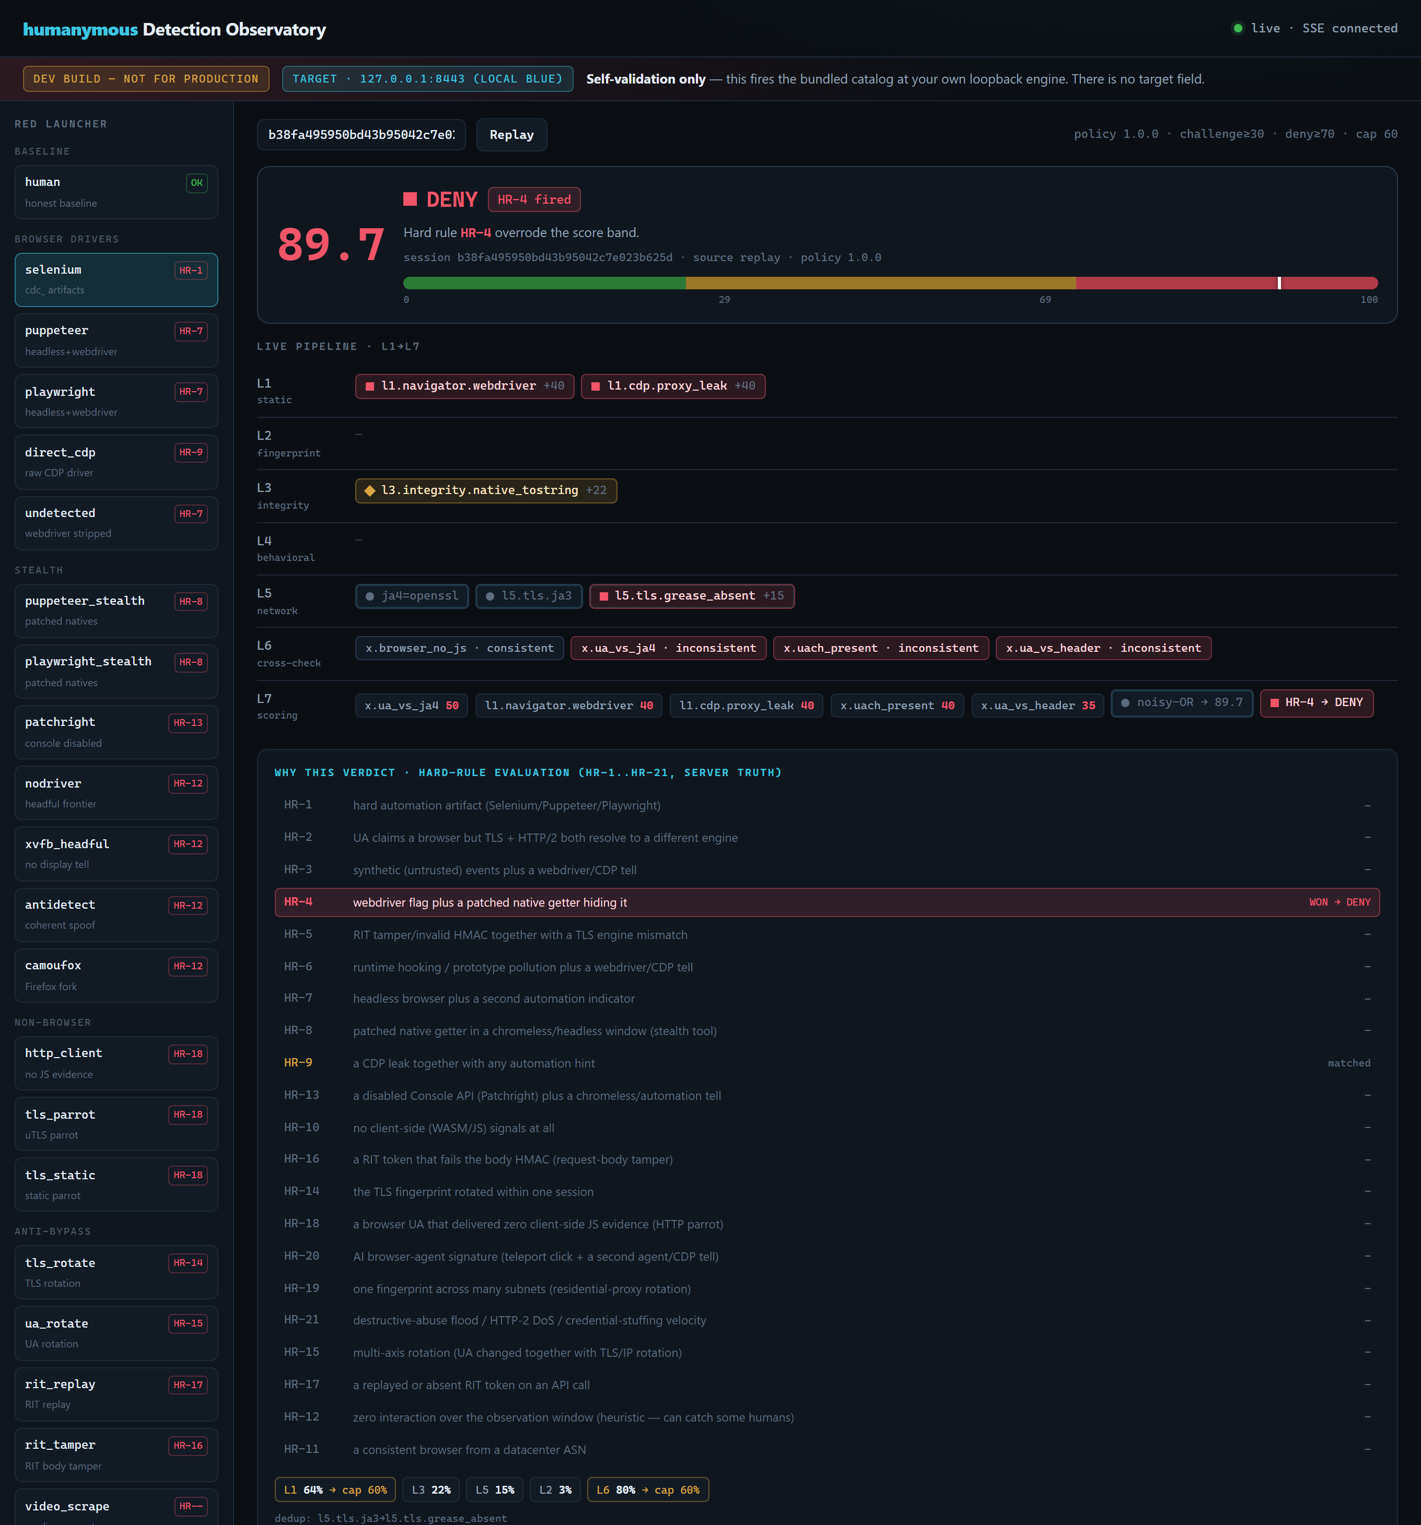
Task: Run the undetected webdriver stripped scenario
Action: click(x=116, y=523)
